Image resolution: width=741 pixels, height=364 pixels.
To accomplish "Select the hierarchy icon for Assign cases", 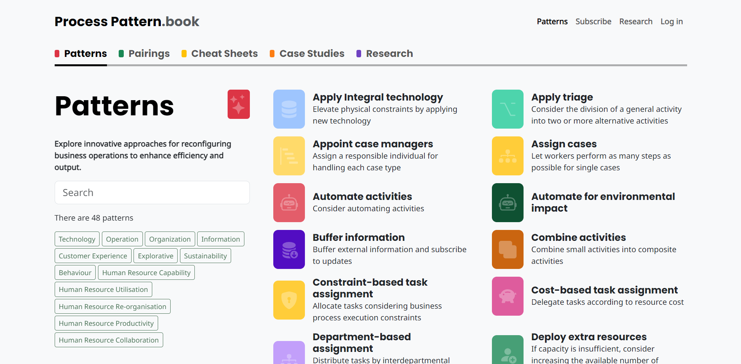I will [x=508, y=156].
